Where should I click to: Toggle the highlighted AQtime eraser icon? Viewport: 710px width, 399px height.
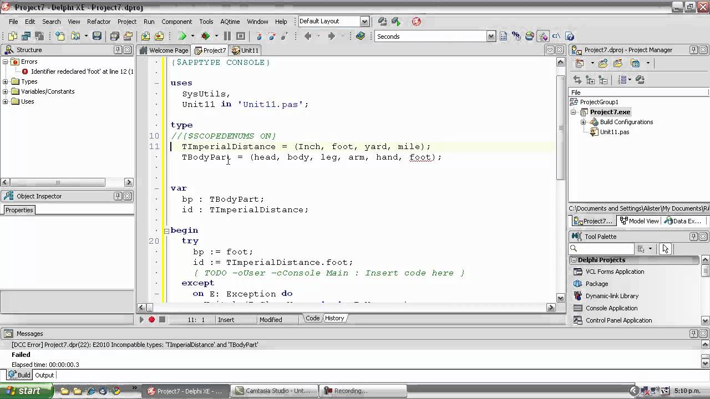pos(543,36)
